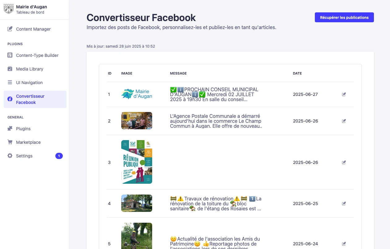
Task: Open the Réunion Publique poster thumbnail
Action: click(x=137, y=162)
